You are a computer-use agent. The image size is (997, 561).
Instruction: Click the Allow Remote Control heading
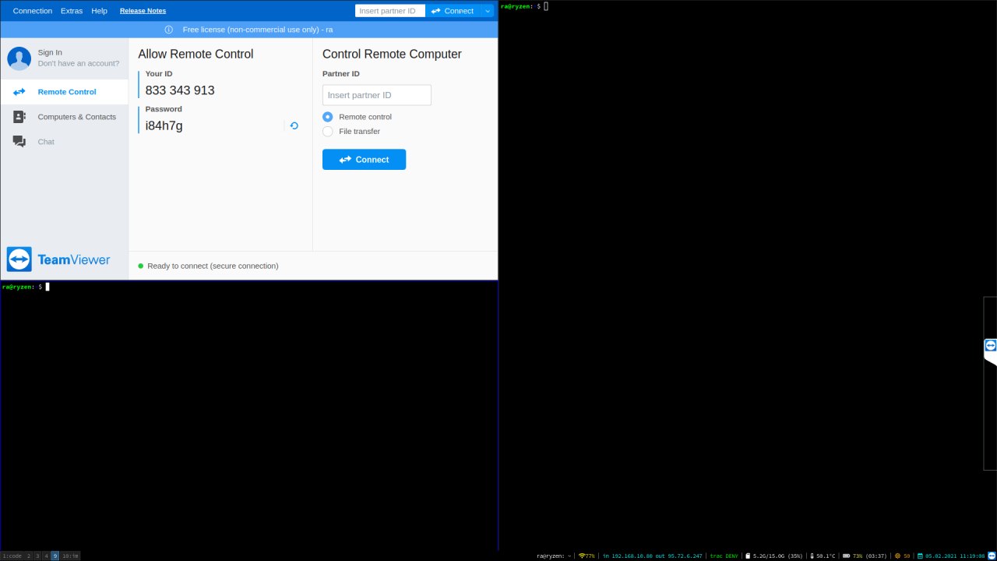(x=196, y=54)
